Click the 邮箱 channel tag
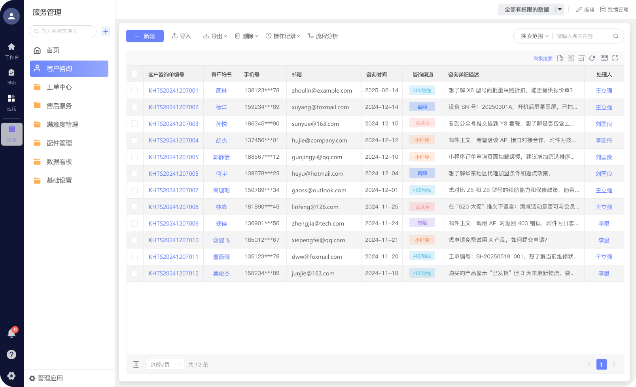 click(x=422, y=223)
